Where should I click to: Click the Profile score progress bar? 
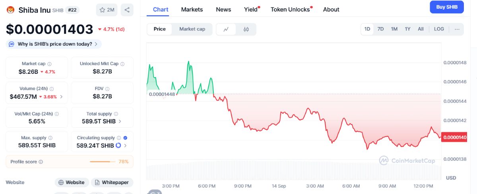pyautogui.click(x=103, y=162)
